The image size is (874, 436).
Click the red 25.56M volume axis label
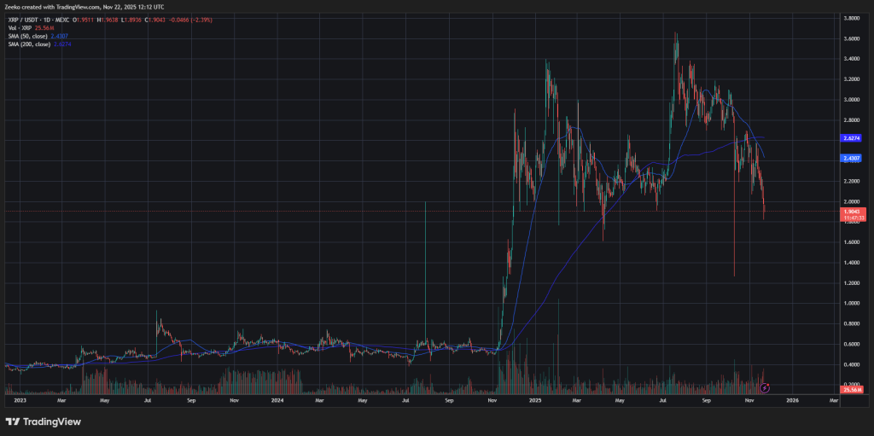click(854, 389)
